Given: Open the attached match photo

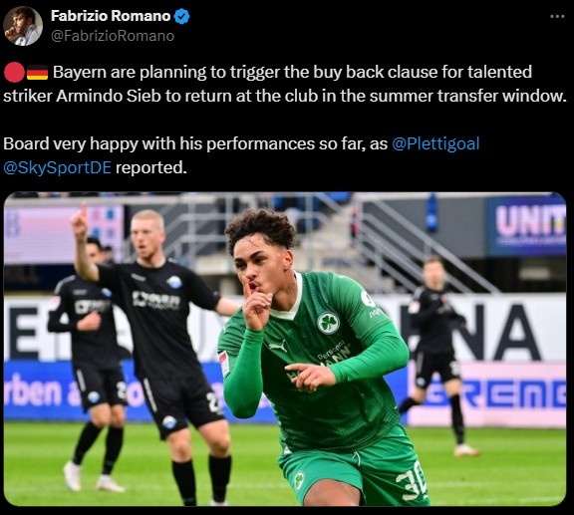Looking at the screenshot, I should pyautogui.click(x=285, y=349).
